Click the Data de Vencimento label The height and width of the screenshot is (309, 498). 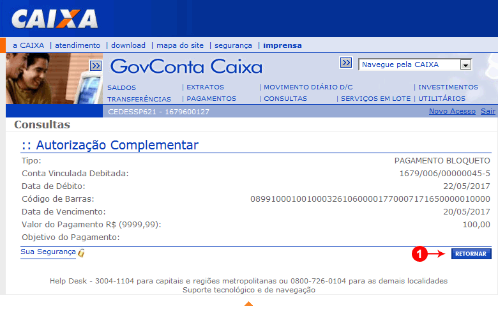[x=63, y=211]
